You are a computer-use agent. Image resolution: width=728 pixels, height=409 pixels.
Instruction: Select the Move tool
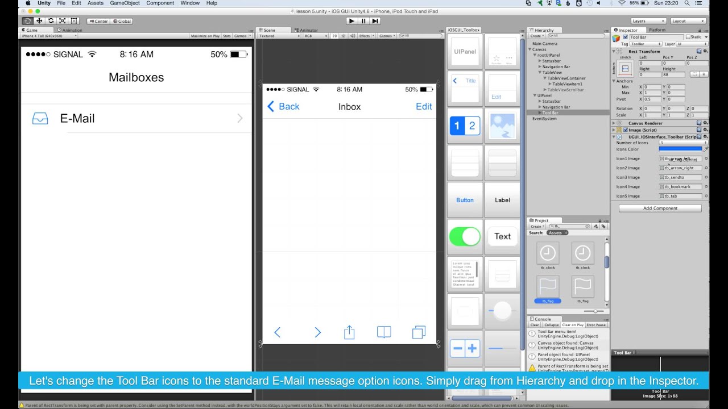(39, 21)
